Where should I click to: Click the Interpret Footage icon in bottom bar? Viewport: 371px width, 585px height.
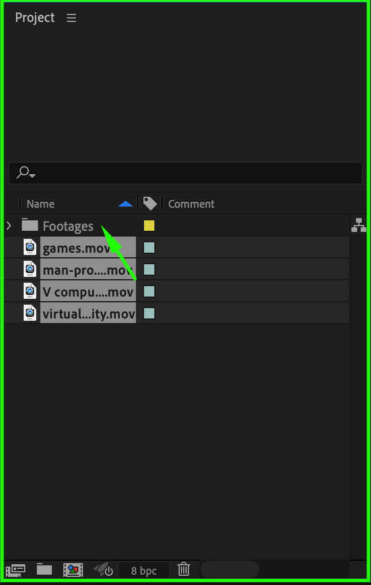(15, 570)
